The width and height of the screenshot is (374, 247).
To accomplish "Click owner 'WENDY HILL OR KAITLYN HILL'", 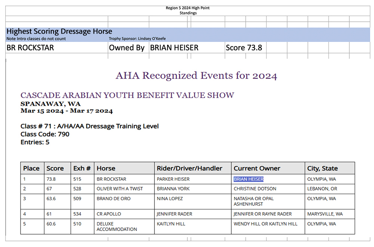I will 266,224.
